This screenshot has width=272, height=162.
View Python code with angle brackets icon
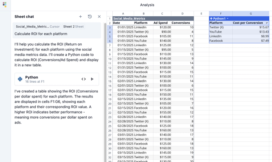click(84, 79)
